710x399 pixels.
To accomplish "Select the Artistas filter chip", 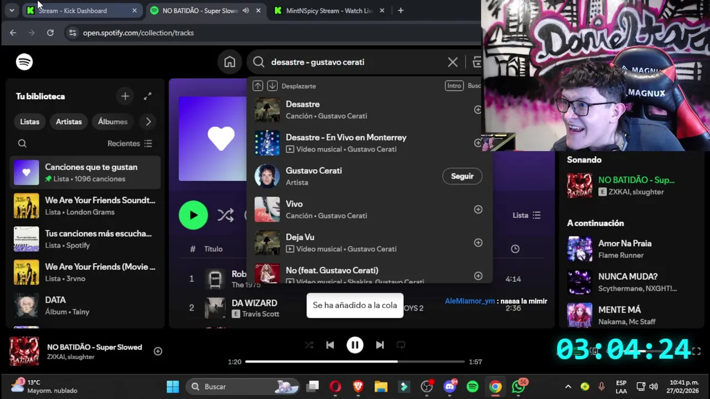I will pyautogui.click(x=69, y=121).
